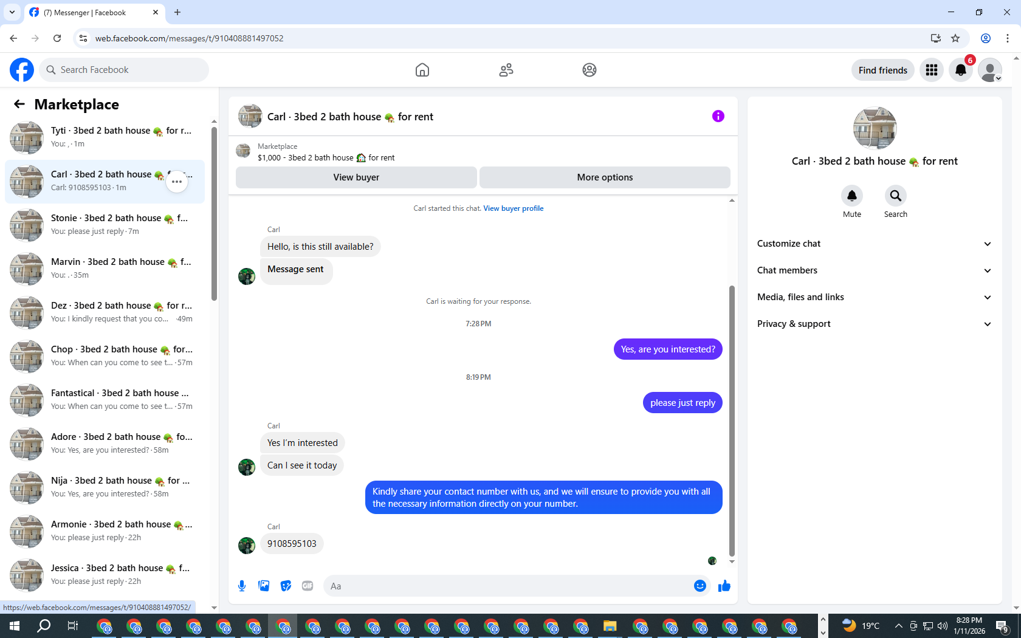The image size is (1021, 638).
Task: Click the conversation list scrollbar
Action: (214, 214)
